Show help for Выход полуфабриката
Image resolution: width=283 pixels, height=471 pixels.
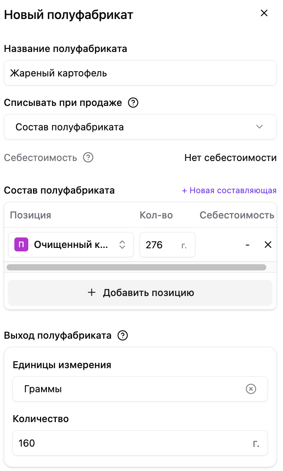(x=123, y=336)
